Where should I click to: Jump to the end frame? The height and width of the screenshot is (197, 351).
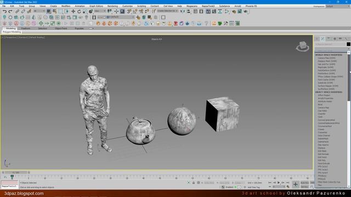pyautogui.click(x=287, y=183)
